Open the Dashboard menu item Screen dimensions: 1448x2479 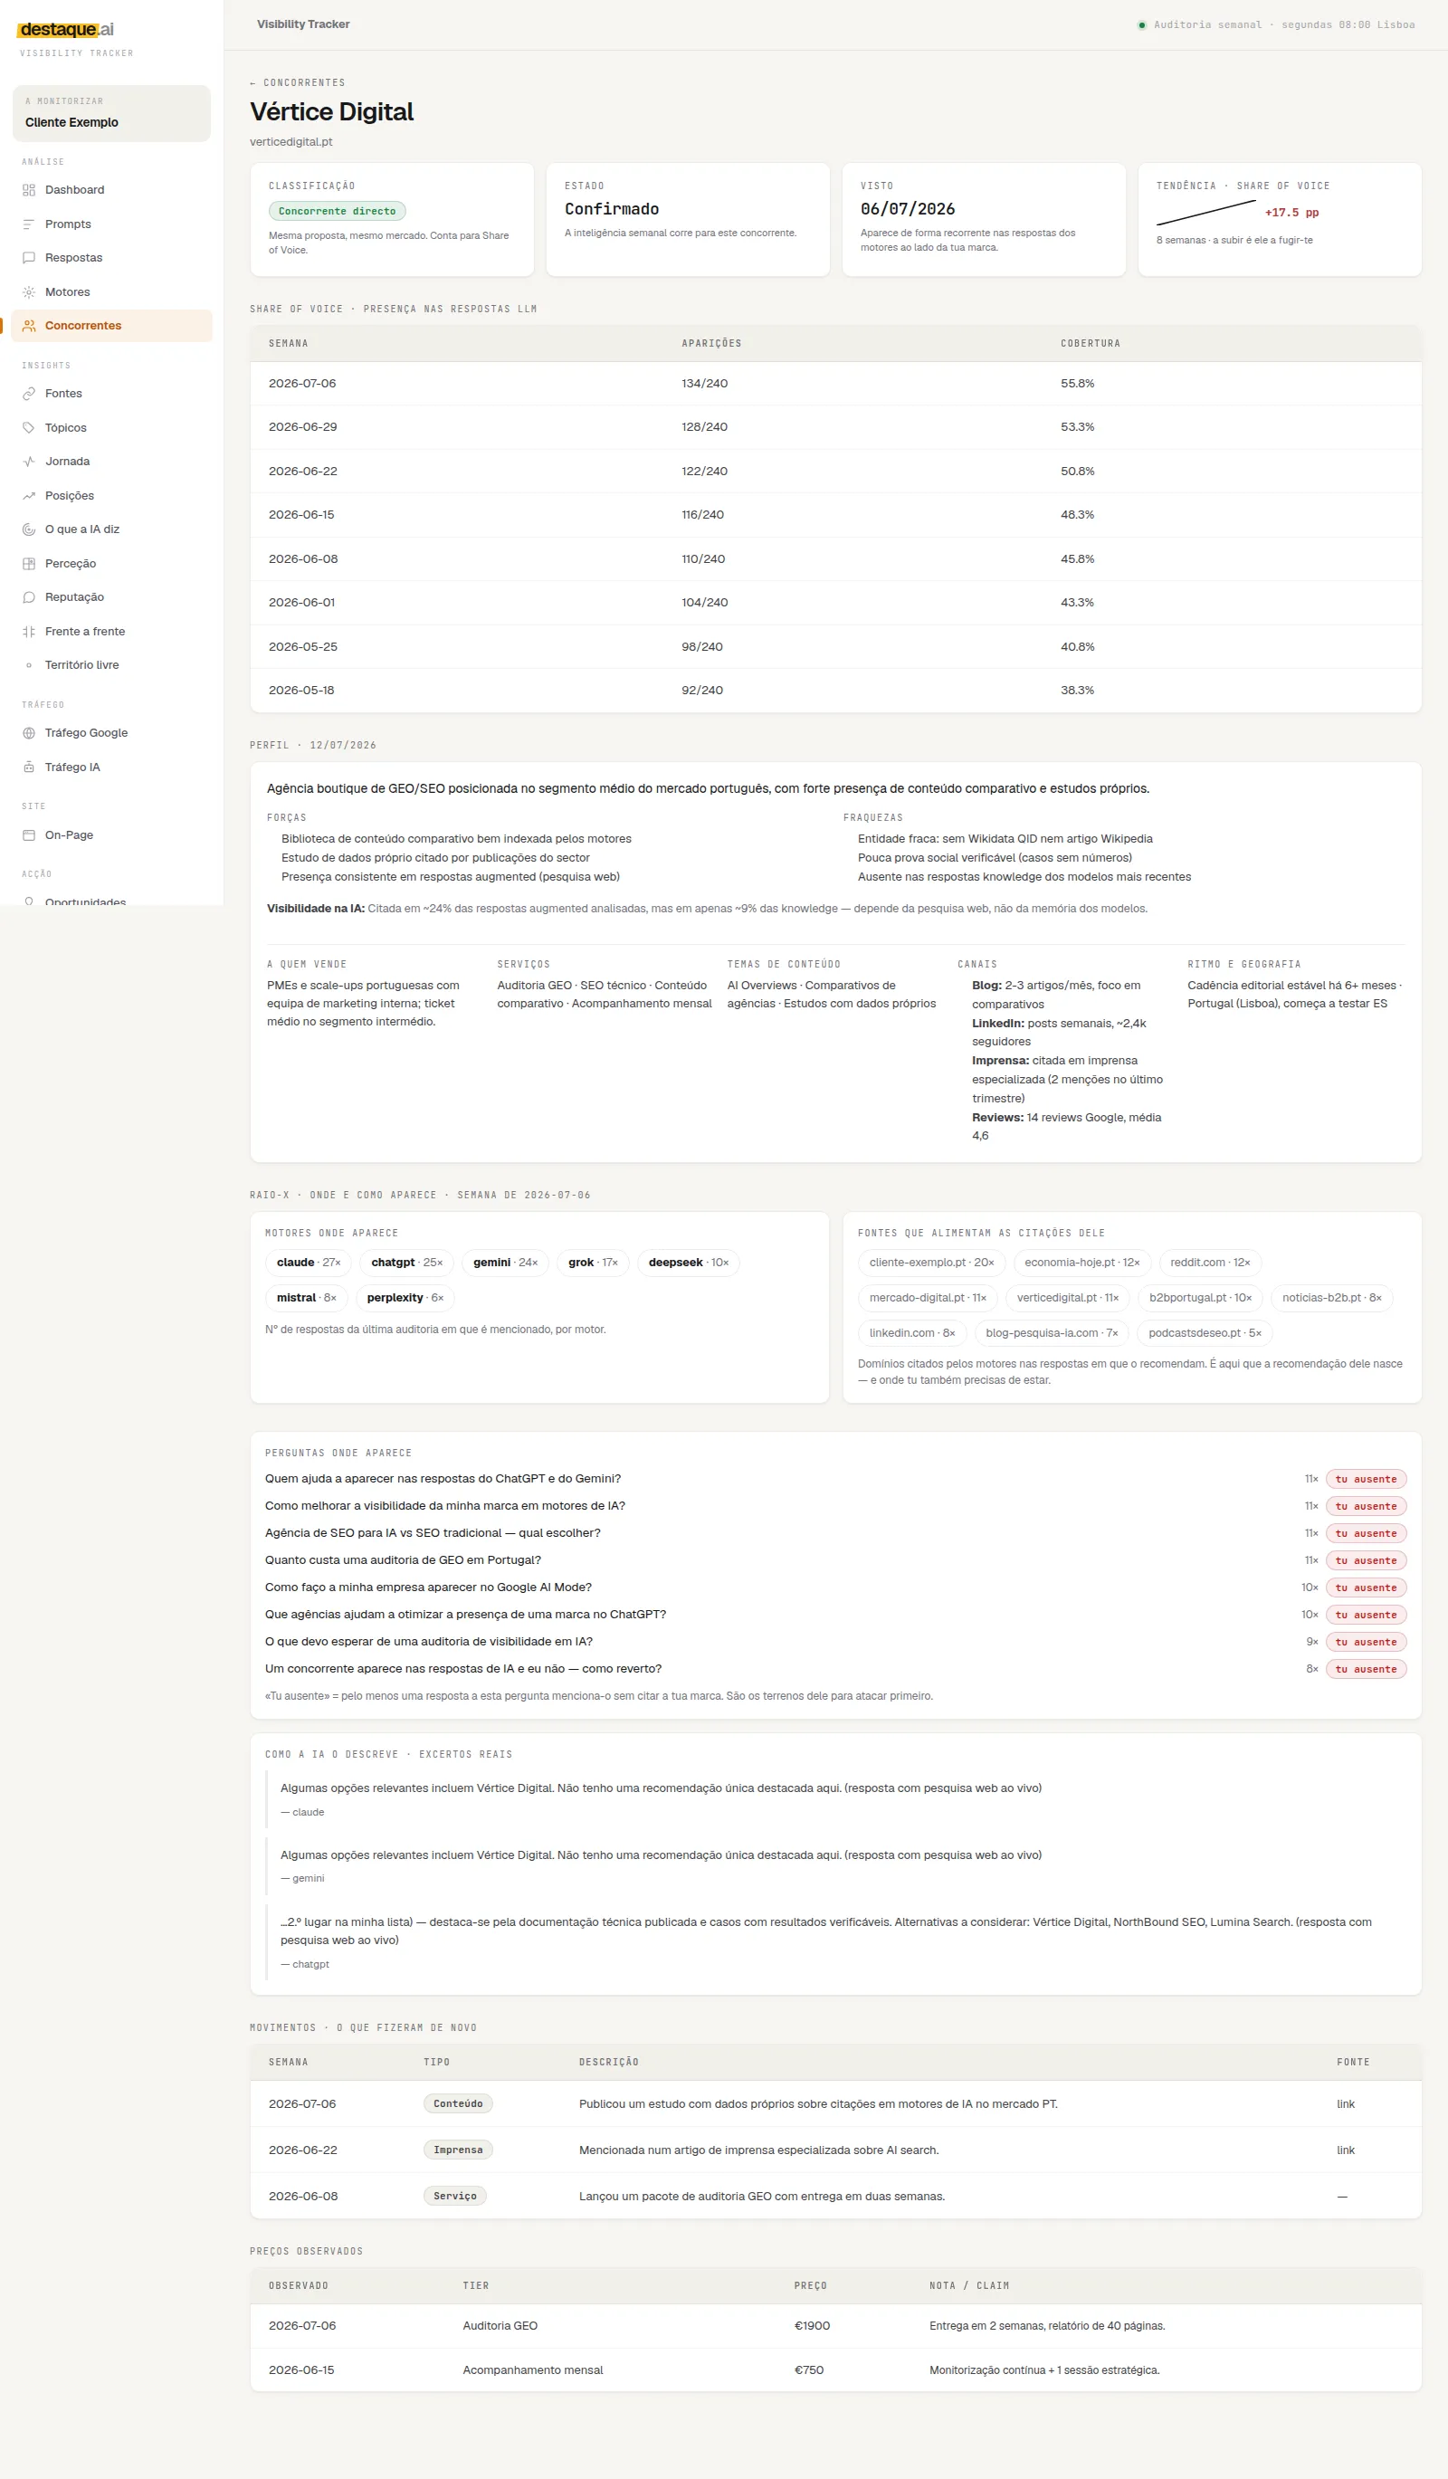click(111, 190)
